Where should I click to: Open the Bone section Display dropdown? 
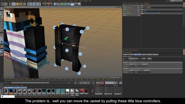pyautogui.click(x=133, y=64)
